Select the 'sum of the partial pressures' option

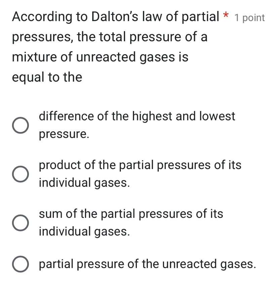tap(21, 223)
